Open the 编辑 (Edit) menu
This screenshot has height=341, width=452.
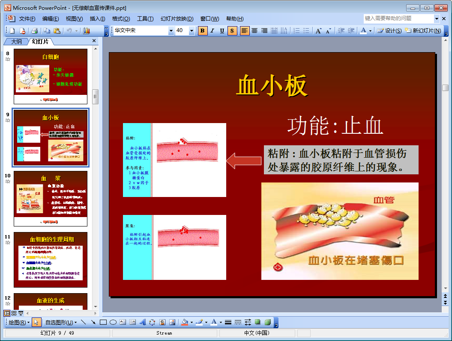point(51,19)
